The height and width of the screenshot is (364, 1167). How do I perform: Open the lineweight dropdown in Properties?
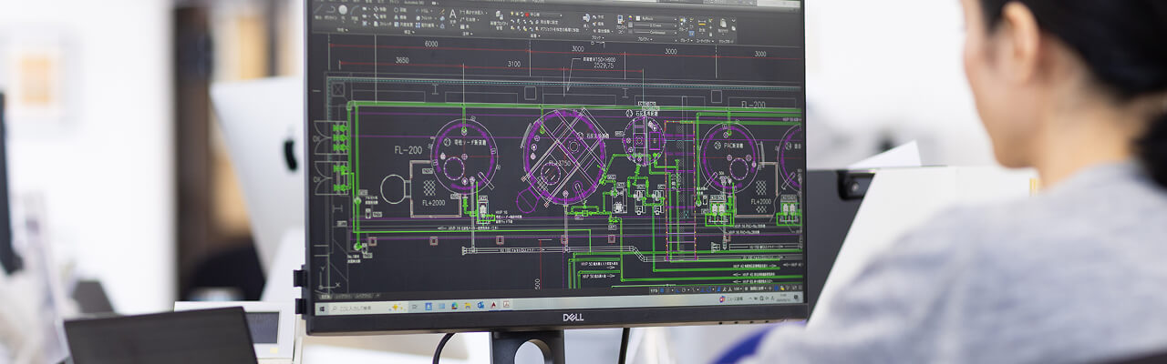click(656, 25)
